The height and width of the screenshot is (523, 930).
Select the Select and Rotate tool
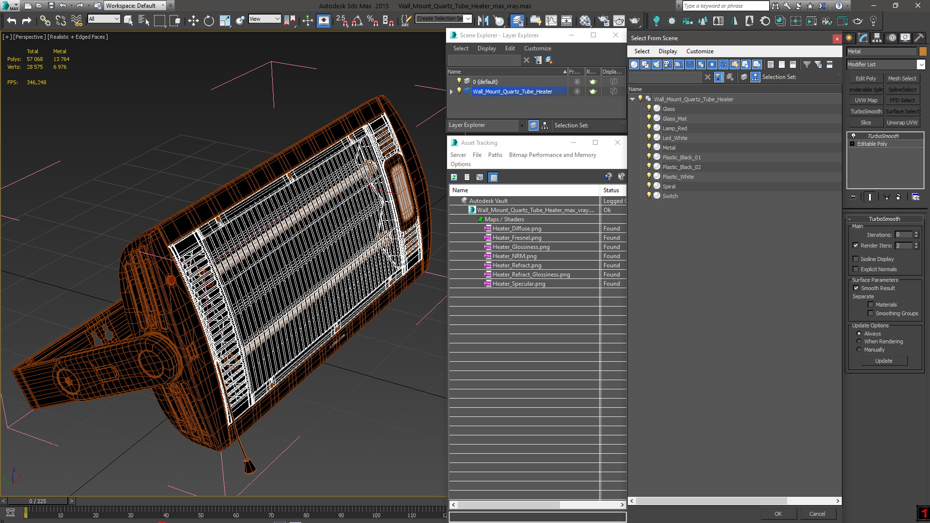click(209, 20)
